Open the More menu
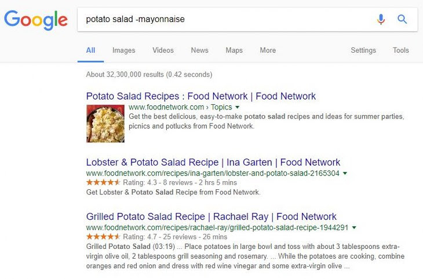The width and height of the screenshot is (423, 279). tap(268, 50)
